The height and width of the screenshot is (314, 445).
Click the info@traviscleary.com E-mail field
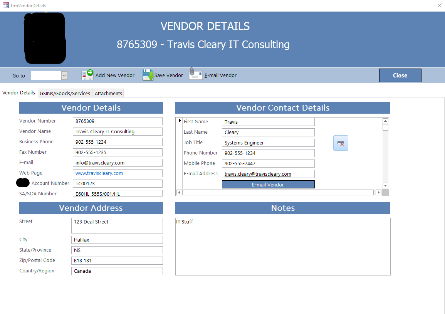[x=118, y=163]
